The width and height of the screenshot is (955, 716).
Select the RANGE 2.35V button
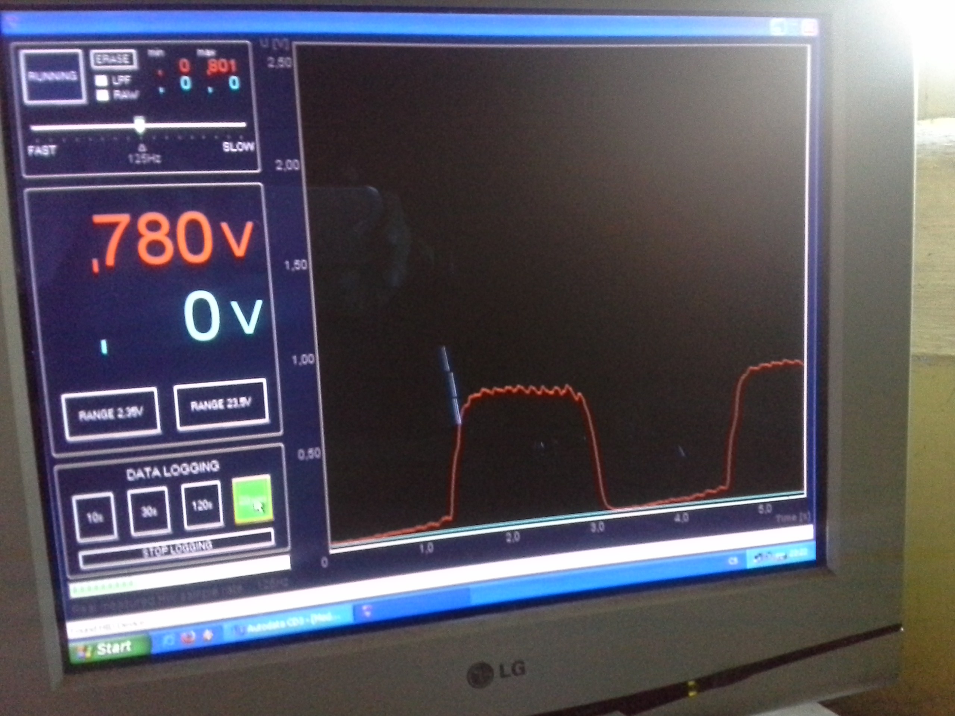coord(111,414)
